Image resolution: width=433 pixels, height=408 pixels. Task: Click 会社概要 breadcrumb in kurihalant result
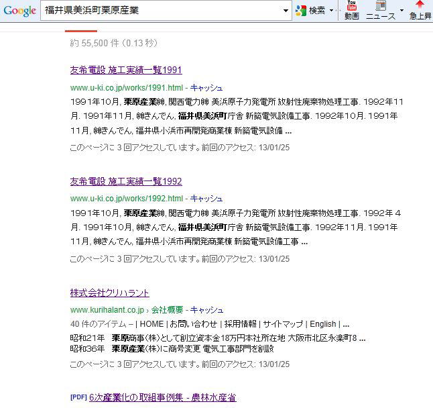coord(167,310)
